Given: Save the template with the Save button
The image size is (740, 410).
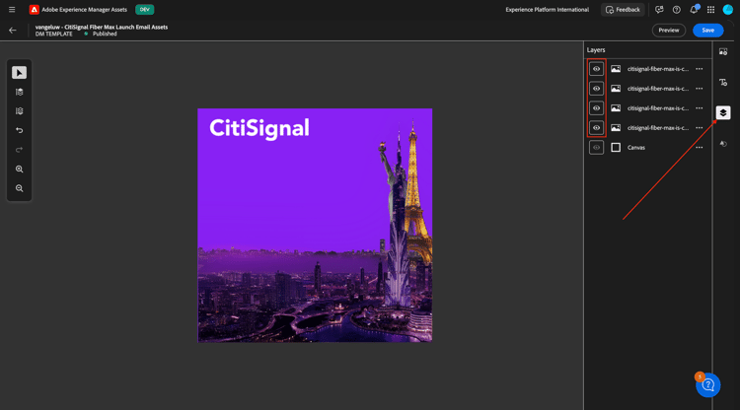Looking at the screenshot, I should (x=707, y=31).
